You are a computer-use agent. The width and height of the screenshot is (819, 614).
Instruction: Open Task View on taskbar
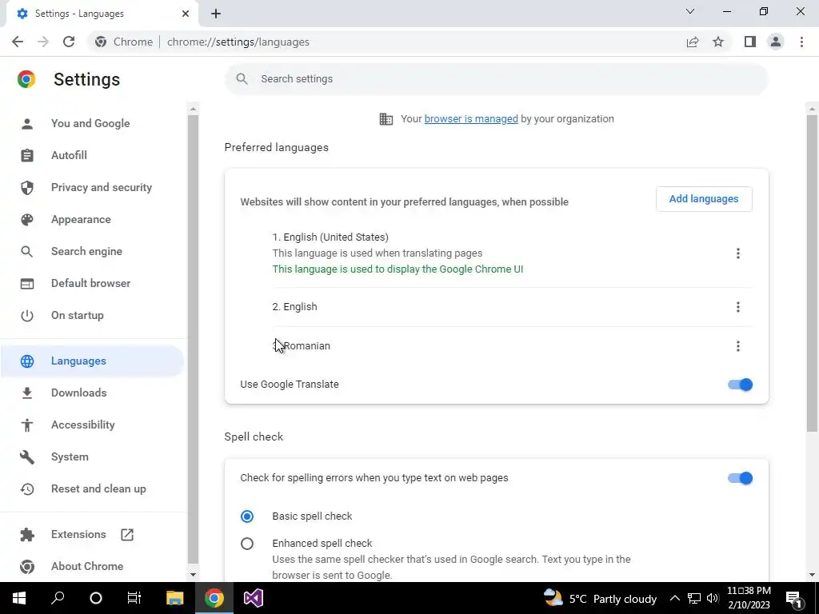tap(134, 598)
